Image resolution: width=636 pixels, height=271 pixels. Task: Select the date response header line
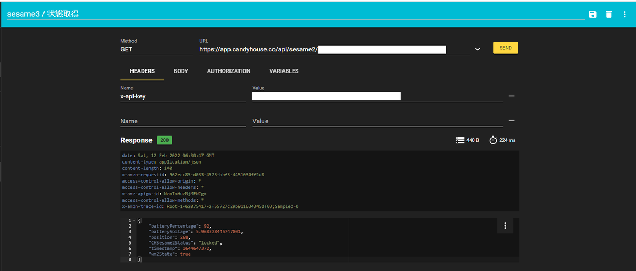point(168,156)
